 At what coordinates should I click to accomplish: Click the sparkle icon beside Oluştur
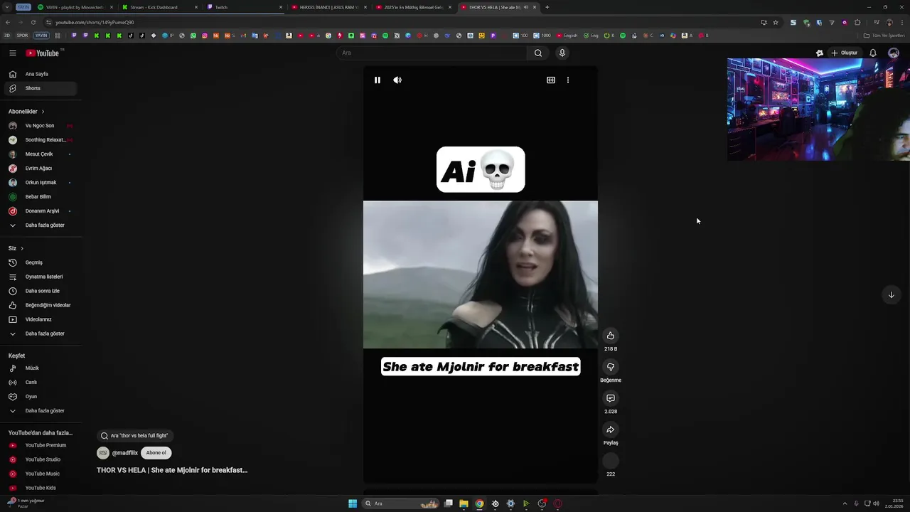(x=819, y=53)
